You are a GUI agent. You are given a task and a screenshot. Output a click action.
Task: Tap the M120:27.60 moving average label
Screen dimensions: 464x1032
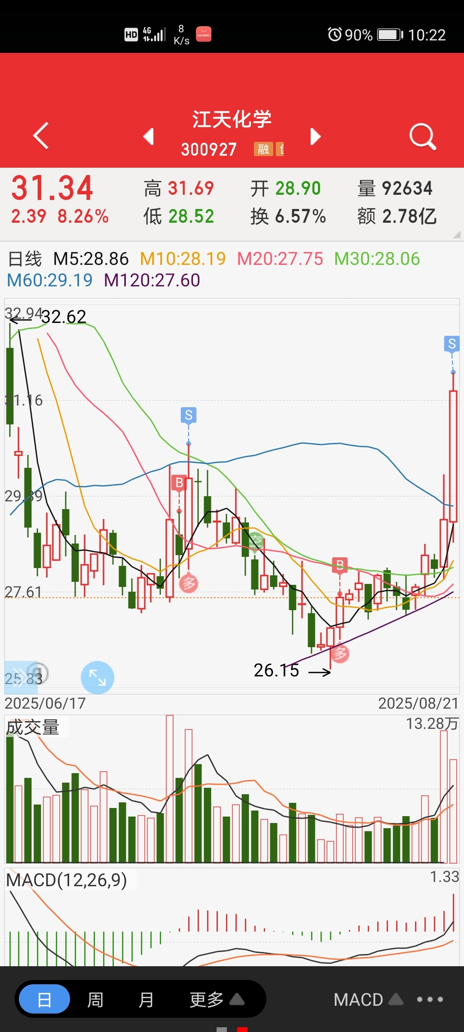152,280
